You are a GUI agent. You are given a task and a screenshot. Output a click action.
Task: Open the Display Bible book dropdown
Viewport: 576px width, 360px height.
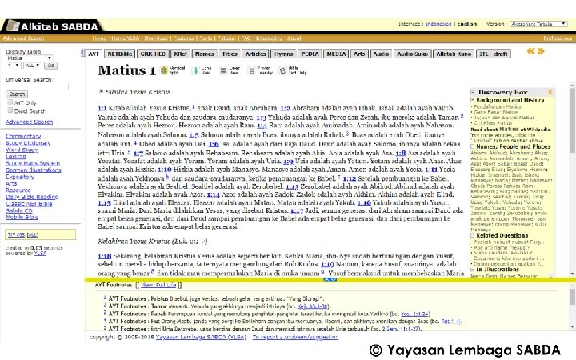click(x=30, y=58)
